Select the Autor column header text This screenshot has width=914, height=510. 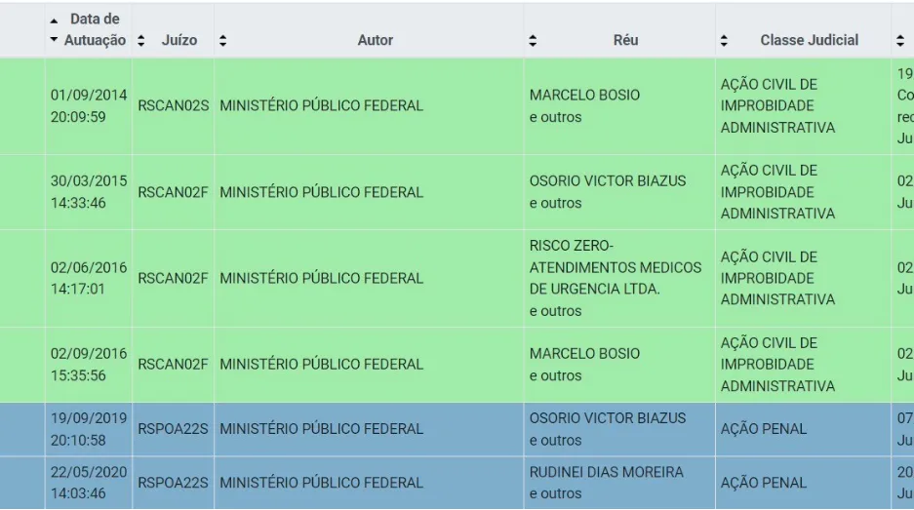pyautogui.click(x=376, y=40)
